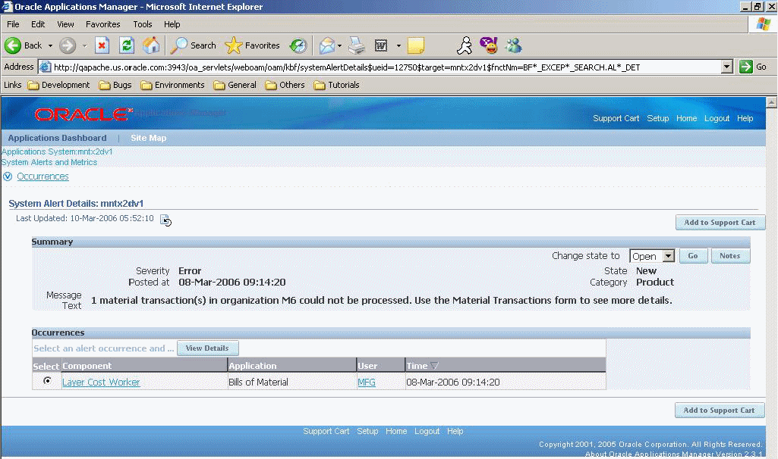Open the Change state to dropdown
778x459 pixels.
point(652,256)
